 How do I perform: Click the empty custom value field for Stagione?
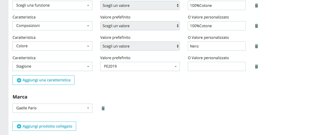(x=216, y=67)
